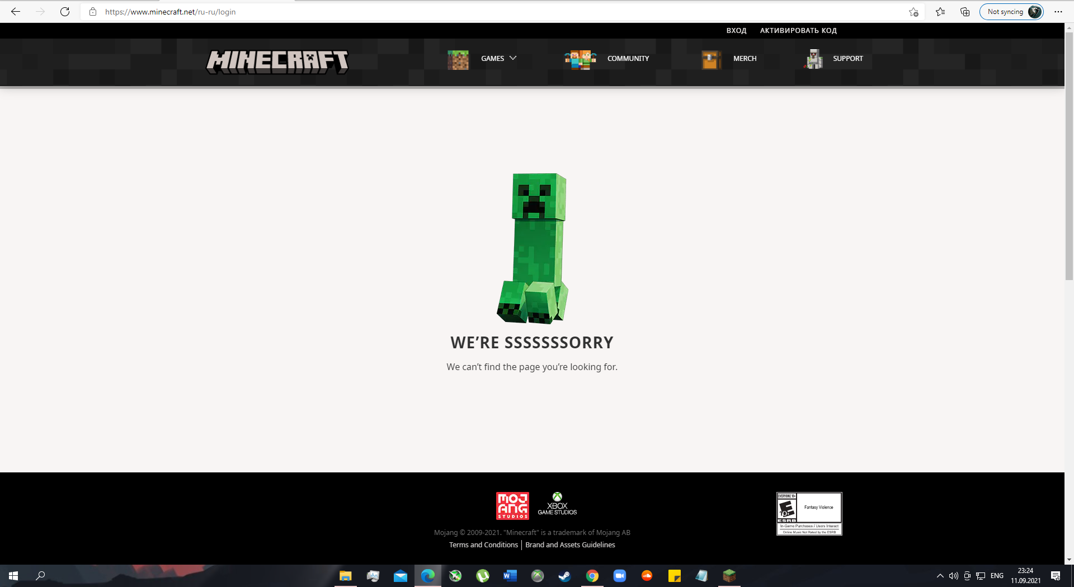Reload the current page

click(x=65, y=12)
